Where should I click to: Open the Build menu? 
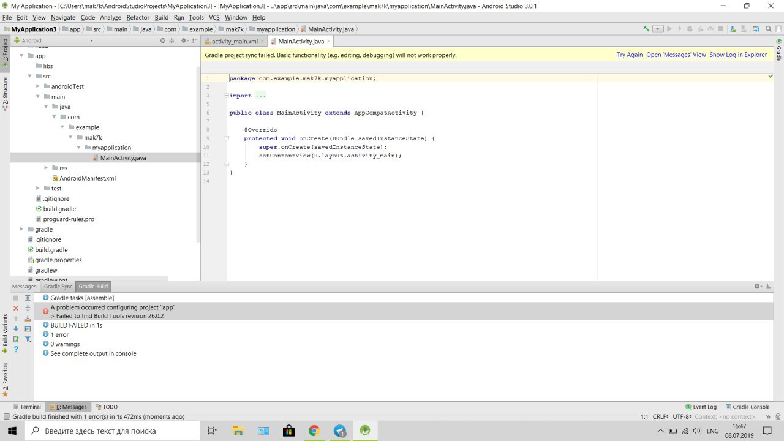pyautogui.click(x=161, y=18)
